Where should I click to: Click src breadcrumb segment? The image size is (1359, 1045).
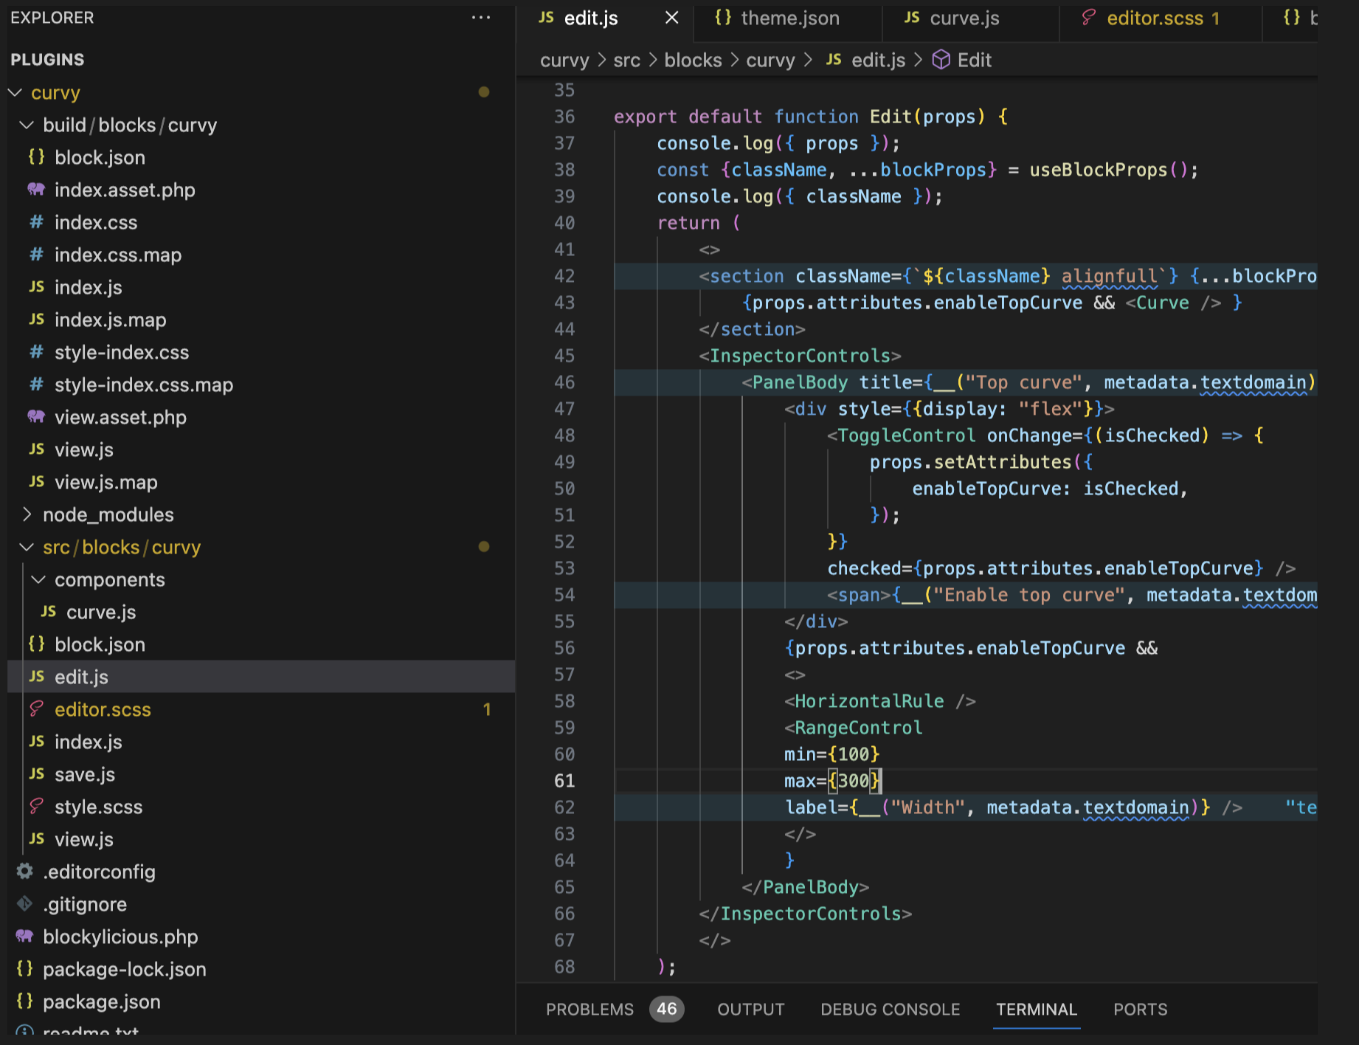point(626,60)
